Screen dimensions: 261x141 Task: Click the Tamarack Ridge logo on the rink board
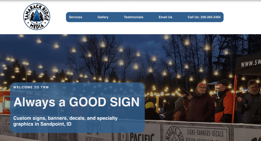tap(174, 134)
